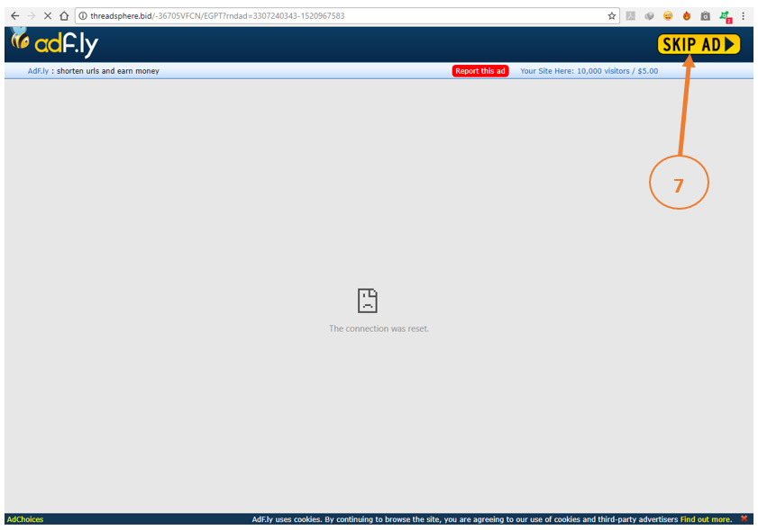Bookmark this page with the star icon

(611, 16)
